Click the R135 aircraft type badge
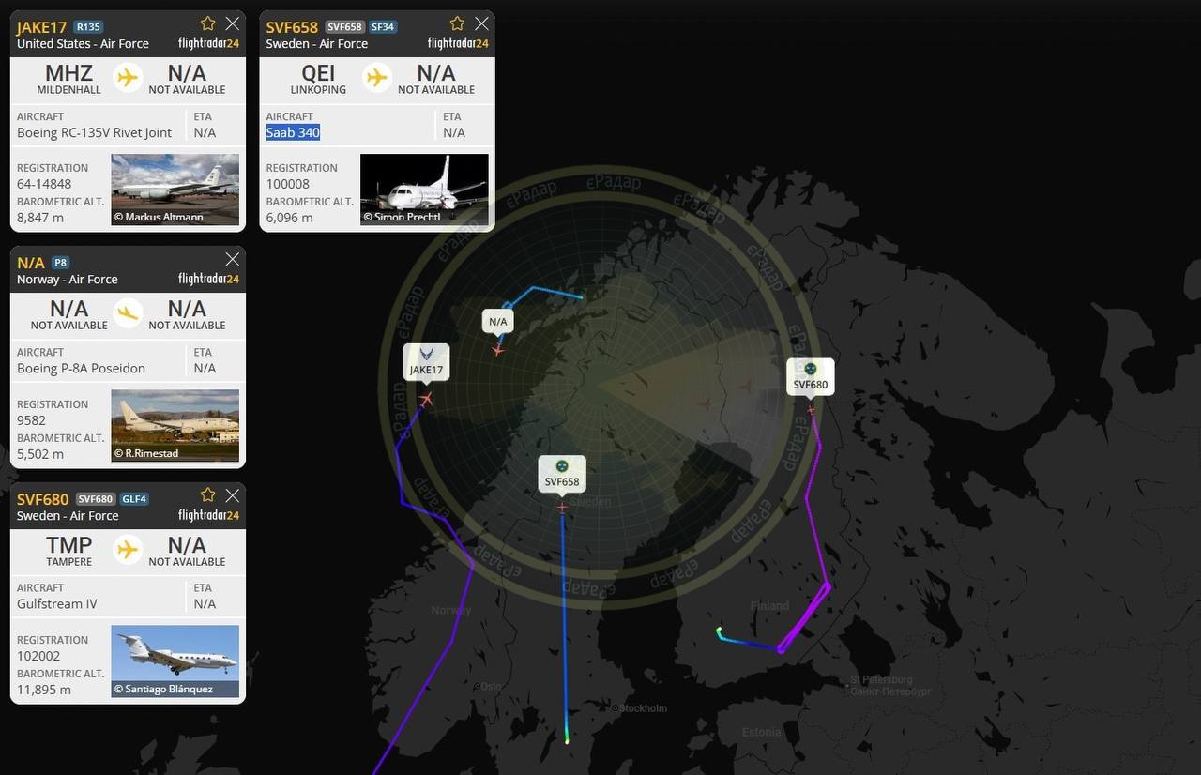 click(88, 27)
